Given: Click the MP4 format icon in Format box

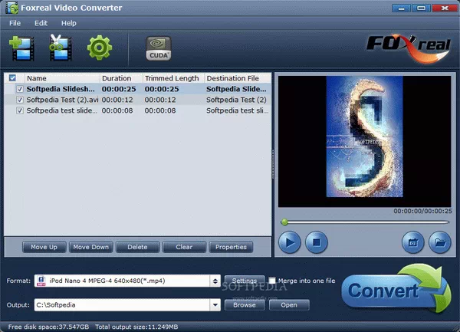Looking at the screenshot, I should click(41, 281).
